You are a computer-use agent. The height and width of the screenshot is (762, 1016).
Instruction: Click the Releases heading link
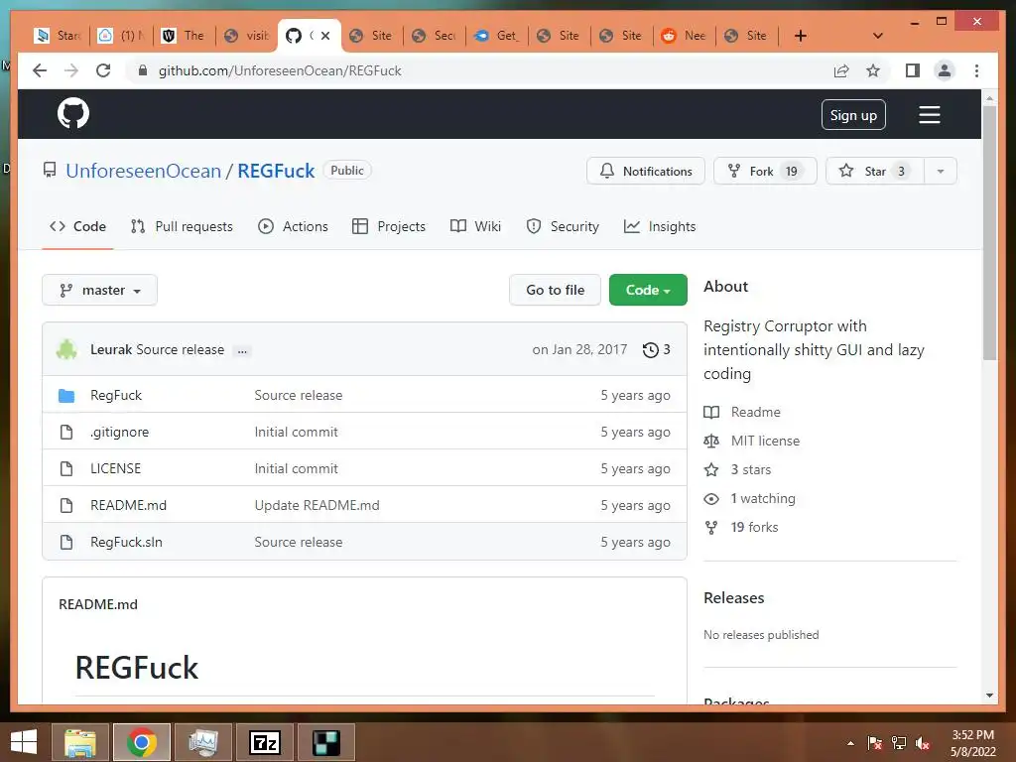(733, 598)
